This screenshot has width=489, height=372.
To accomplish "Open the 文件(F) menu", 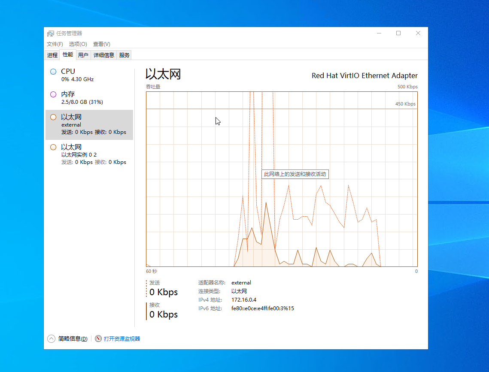I will (55, 44).
